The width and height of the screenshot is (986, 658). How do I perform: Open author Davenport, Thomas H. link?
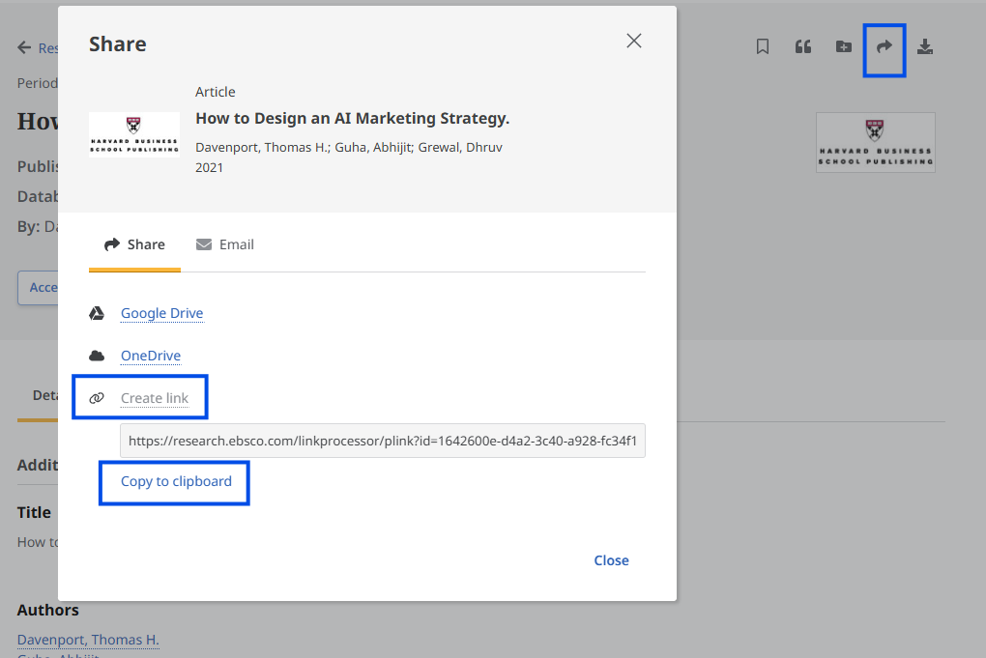click(x=88, y=640)
